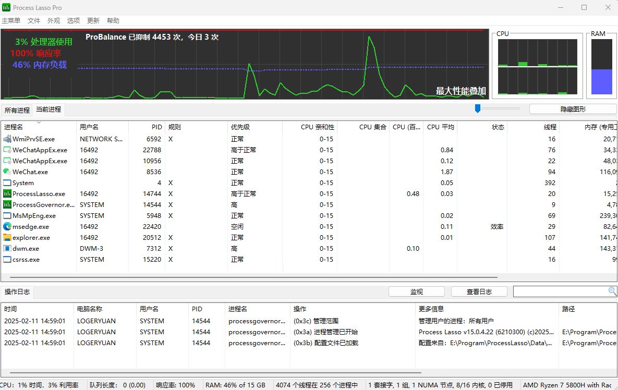The image size is (618, 390).
Task: Click the (0x3c) 管理范围 log entry
Action: point(316,321)
